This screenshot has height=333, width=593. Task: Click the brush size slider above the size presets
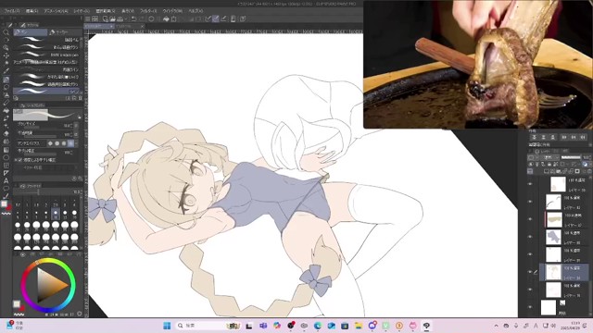pos(42,192)
